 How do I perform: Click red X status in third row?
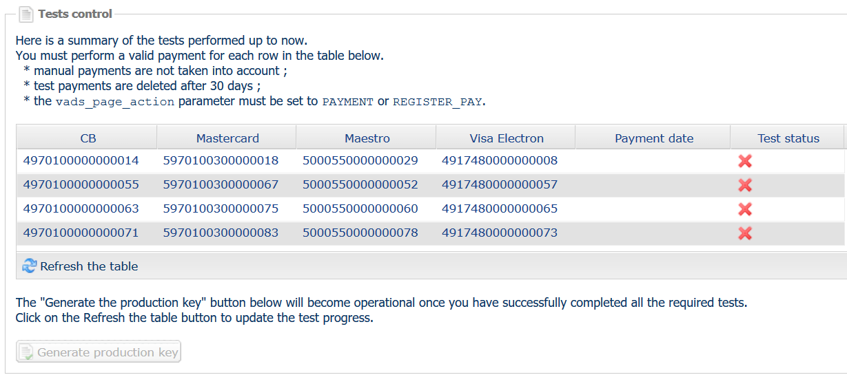tap(744, 209)
